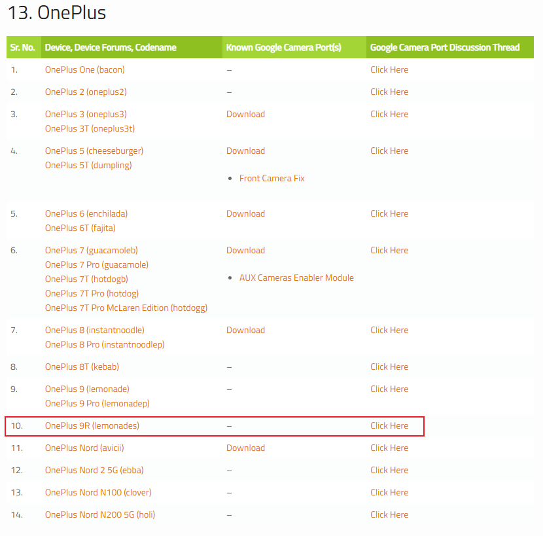Click the 'Sr. No.' column header
The image size is (543, 536).
(23, 48)
